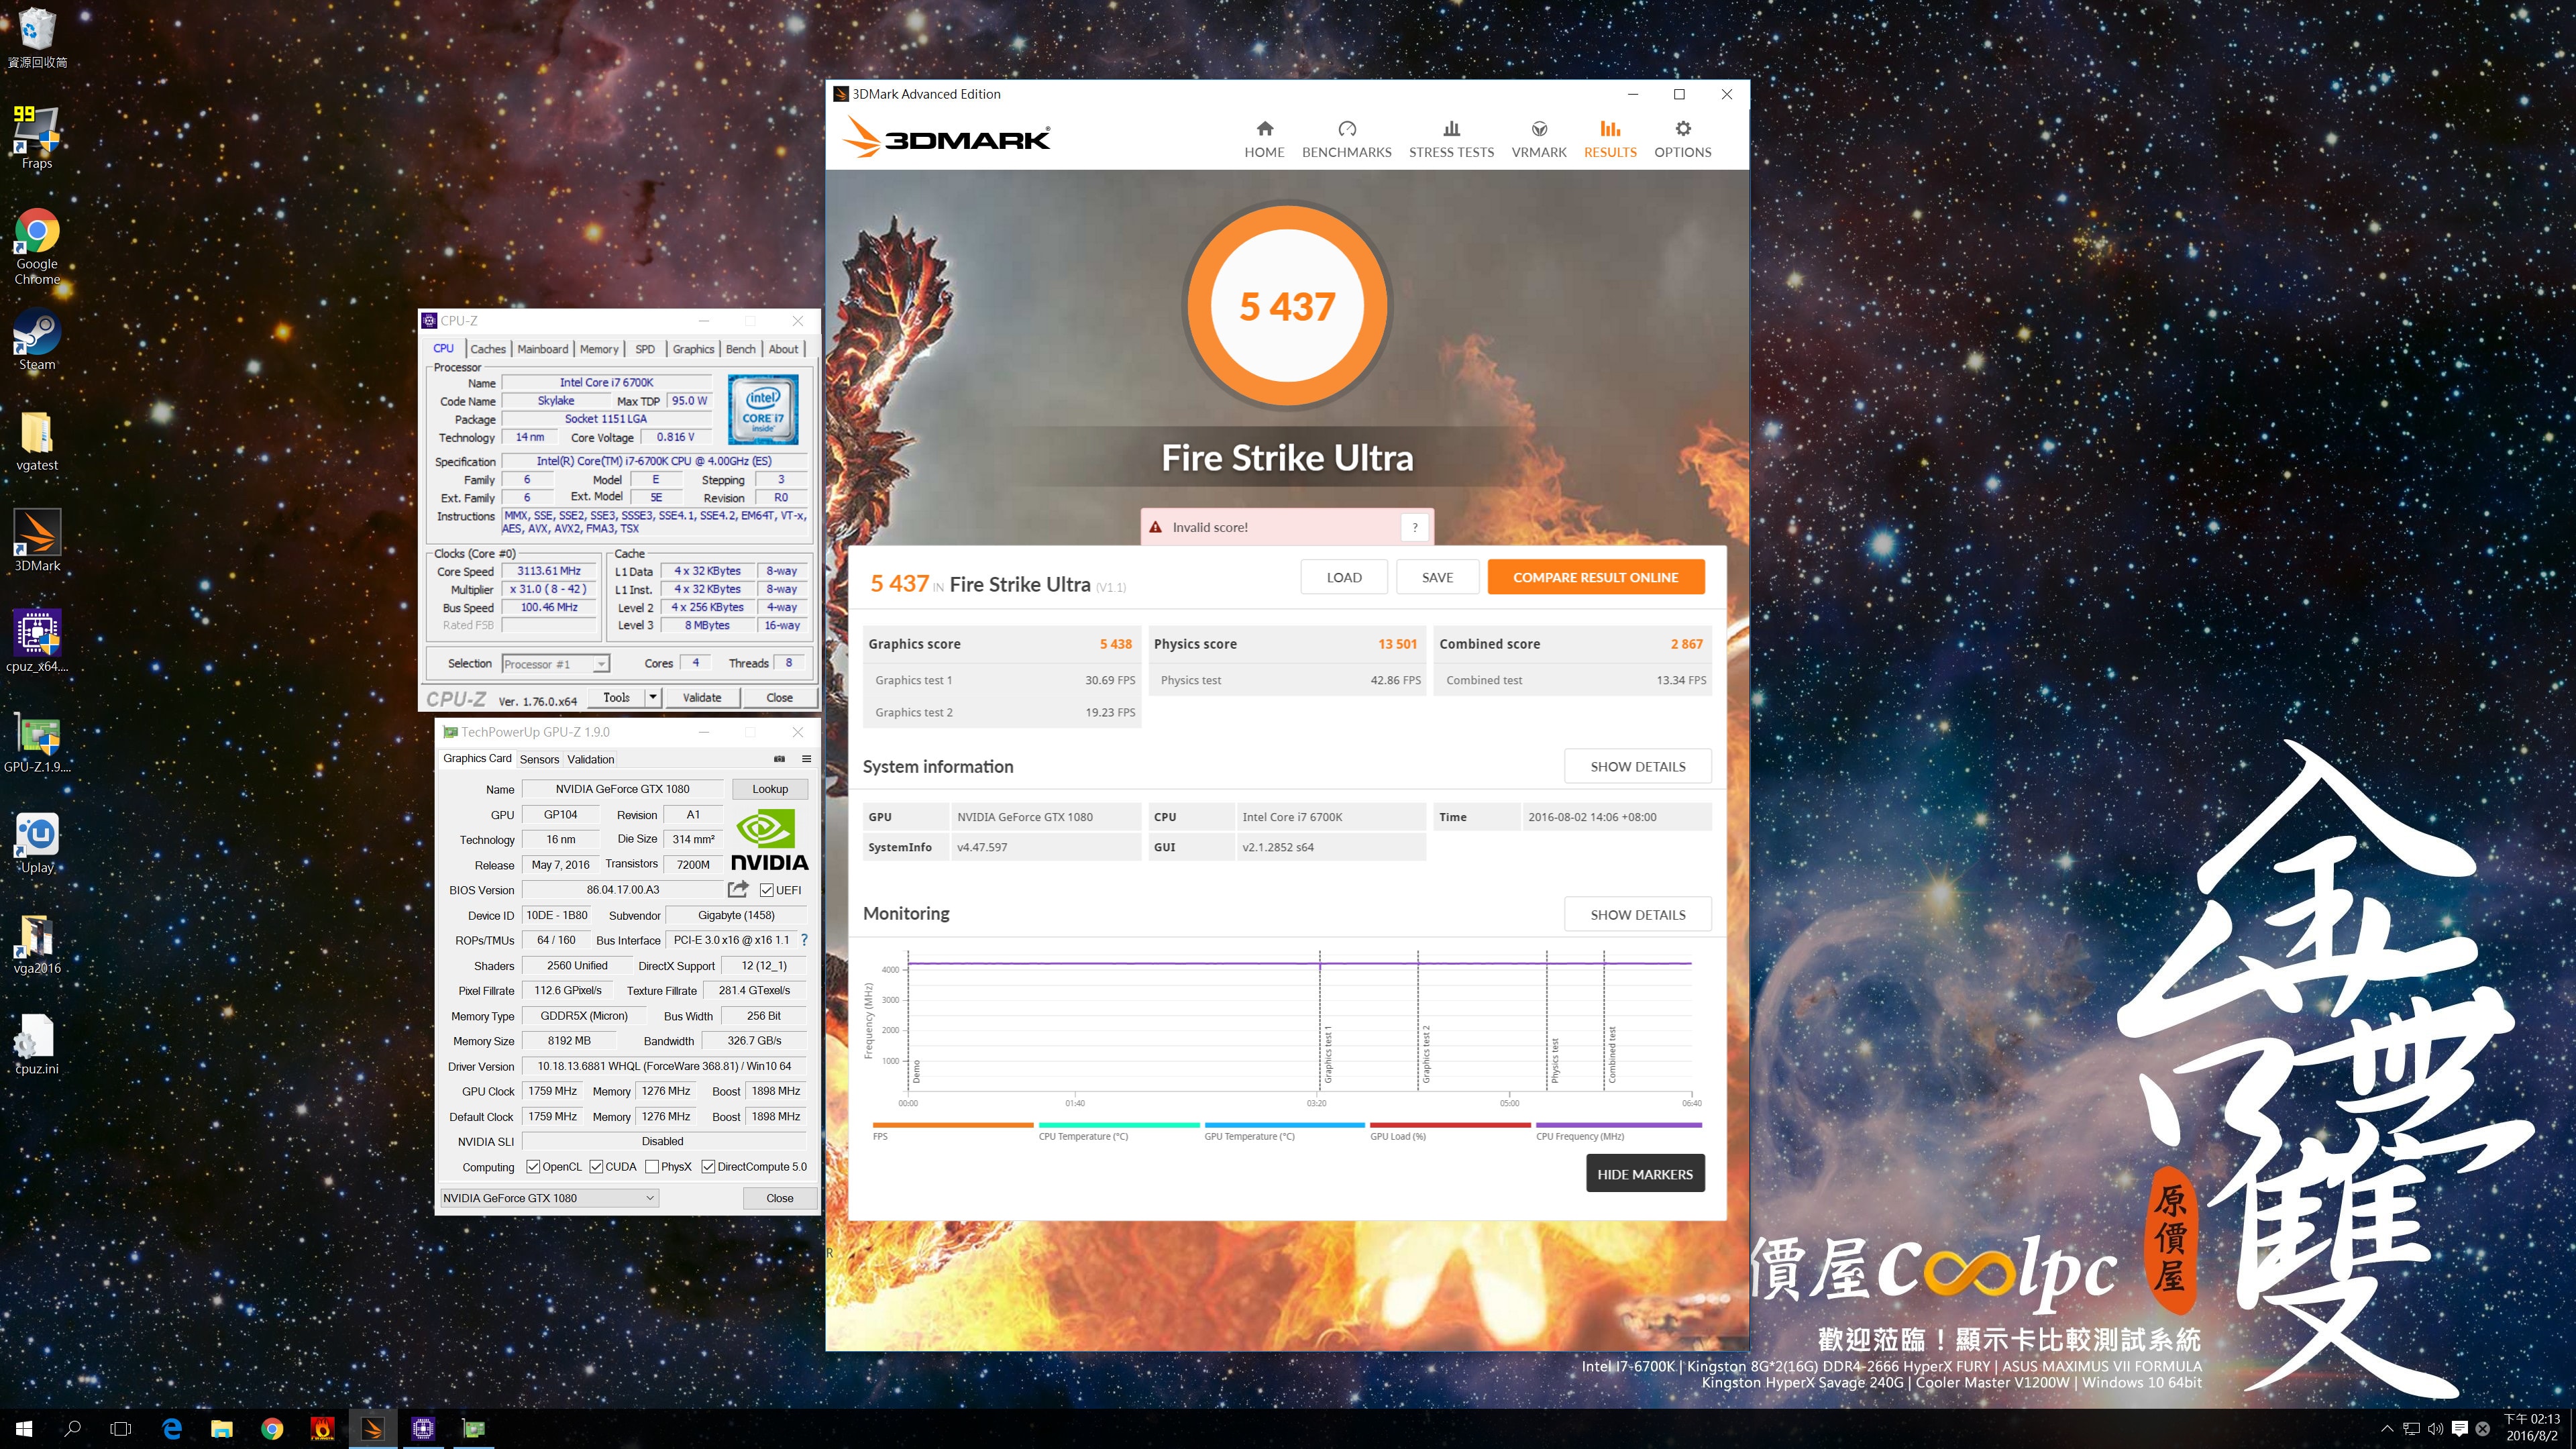Viewport: 2576px width, 1449px height.
Task: Open Task View on the taskbar
Action: (x=120, y=1429)
